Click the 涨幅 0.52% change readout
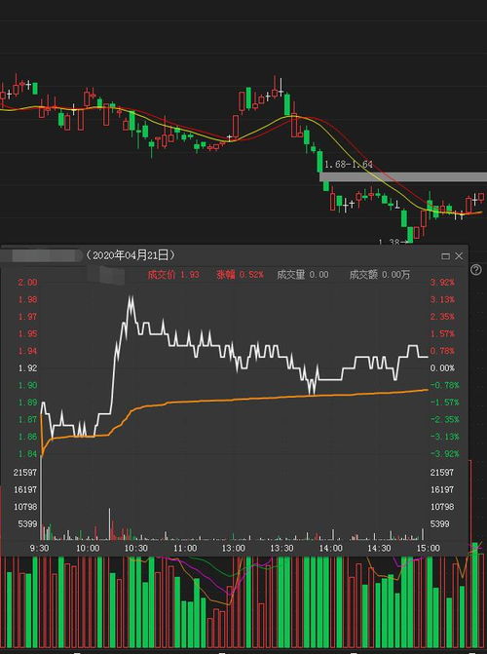Image resolution: width=487 pixels, height=654 pixels. [240, 275]
